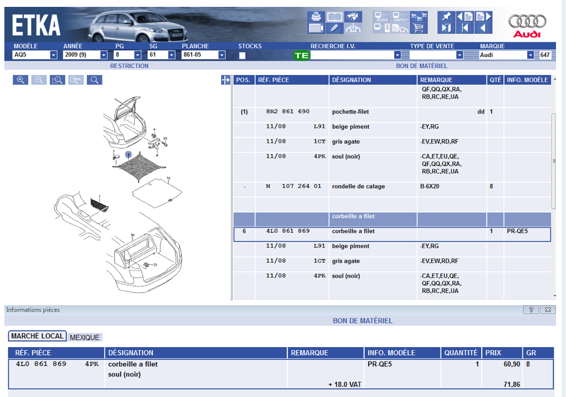Expand the MARQUE dropdown
This screenshot has height=397, width=566.
530,55
